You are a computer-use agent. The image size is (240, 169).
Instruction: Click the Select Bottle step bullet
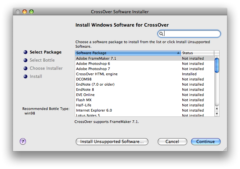point(25,60)
